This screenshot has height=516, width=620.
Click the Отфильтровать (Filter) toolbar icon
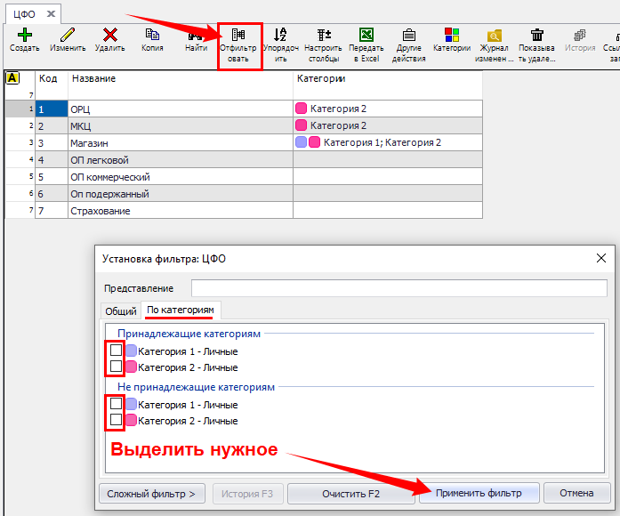pos(238,36)
